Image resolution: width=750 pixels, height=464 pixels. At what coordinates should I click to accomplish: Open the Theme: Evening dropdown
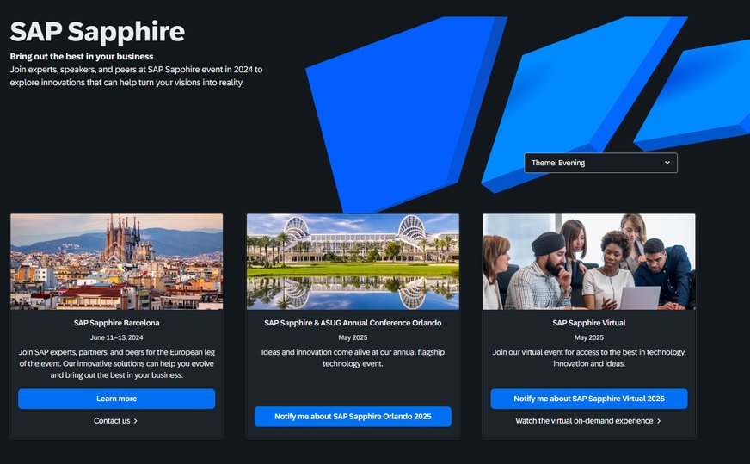[x=600, y=163]
